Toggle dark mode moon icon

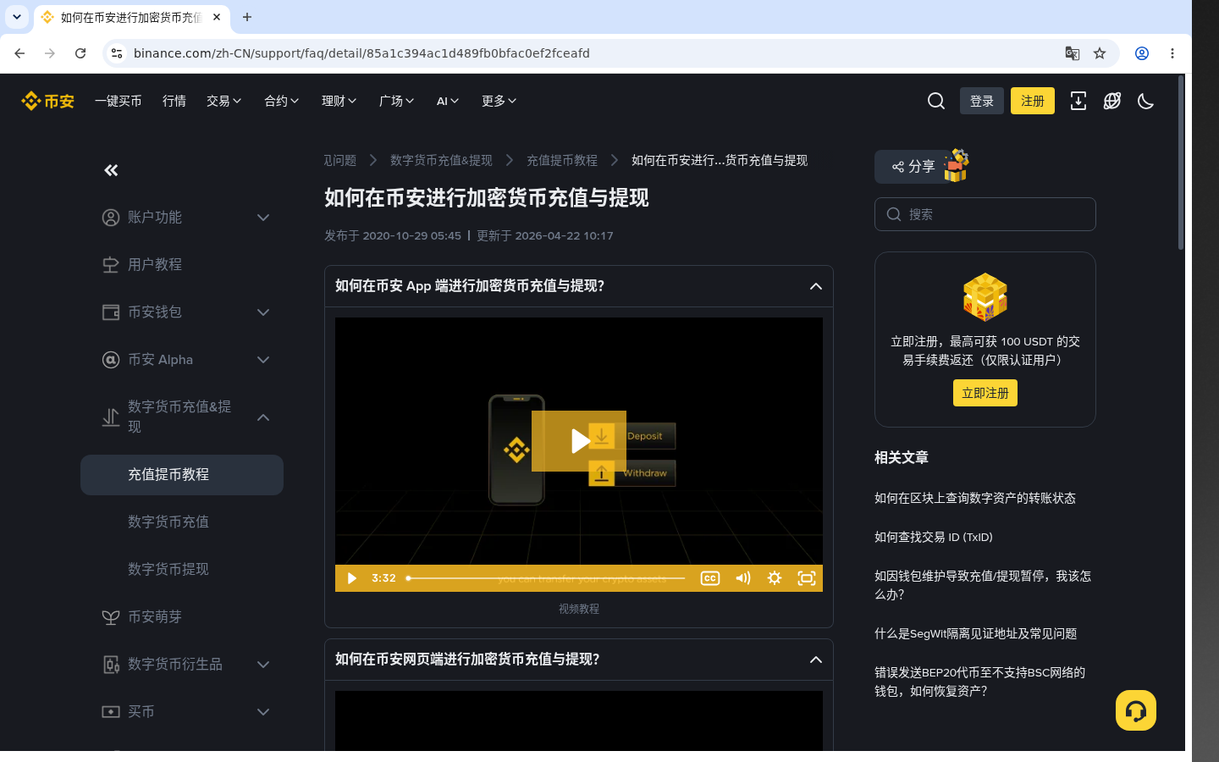pos(1146,101)
